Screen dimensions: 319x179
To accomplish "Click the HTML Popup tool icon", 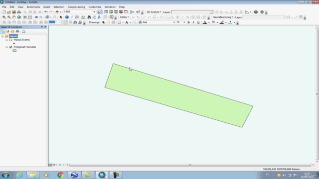I will point(77,17).
